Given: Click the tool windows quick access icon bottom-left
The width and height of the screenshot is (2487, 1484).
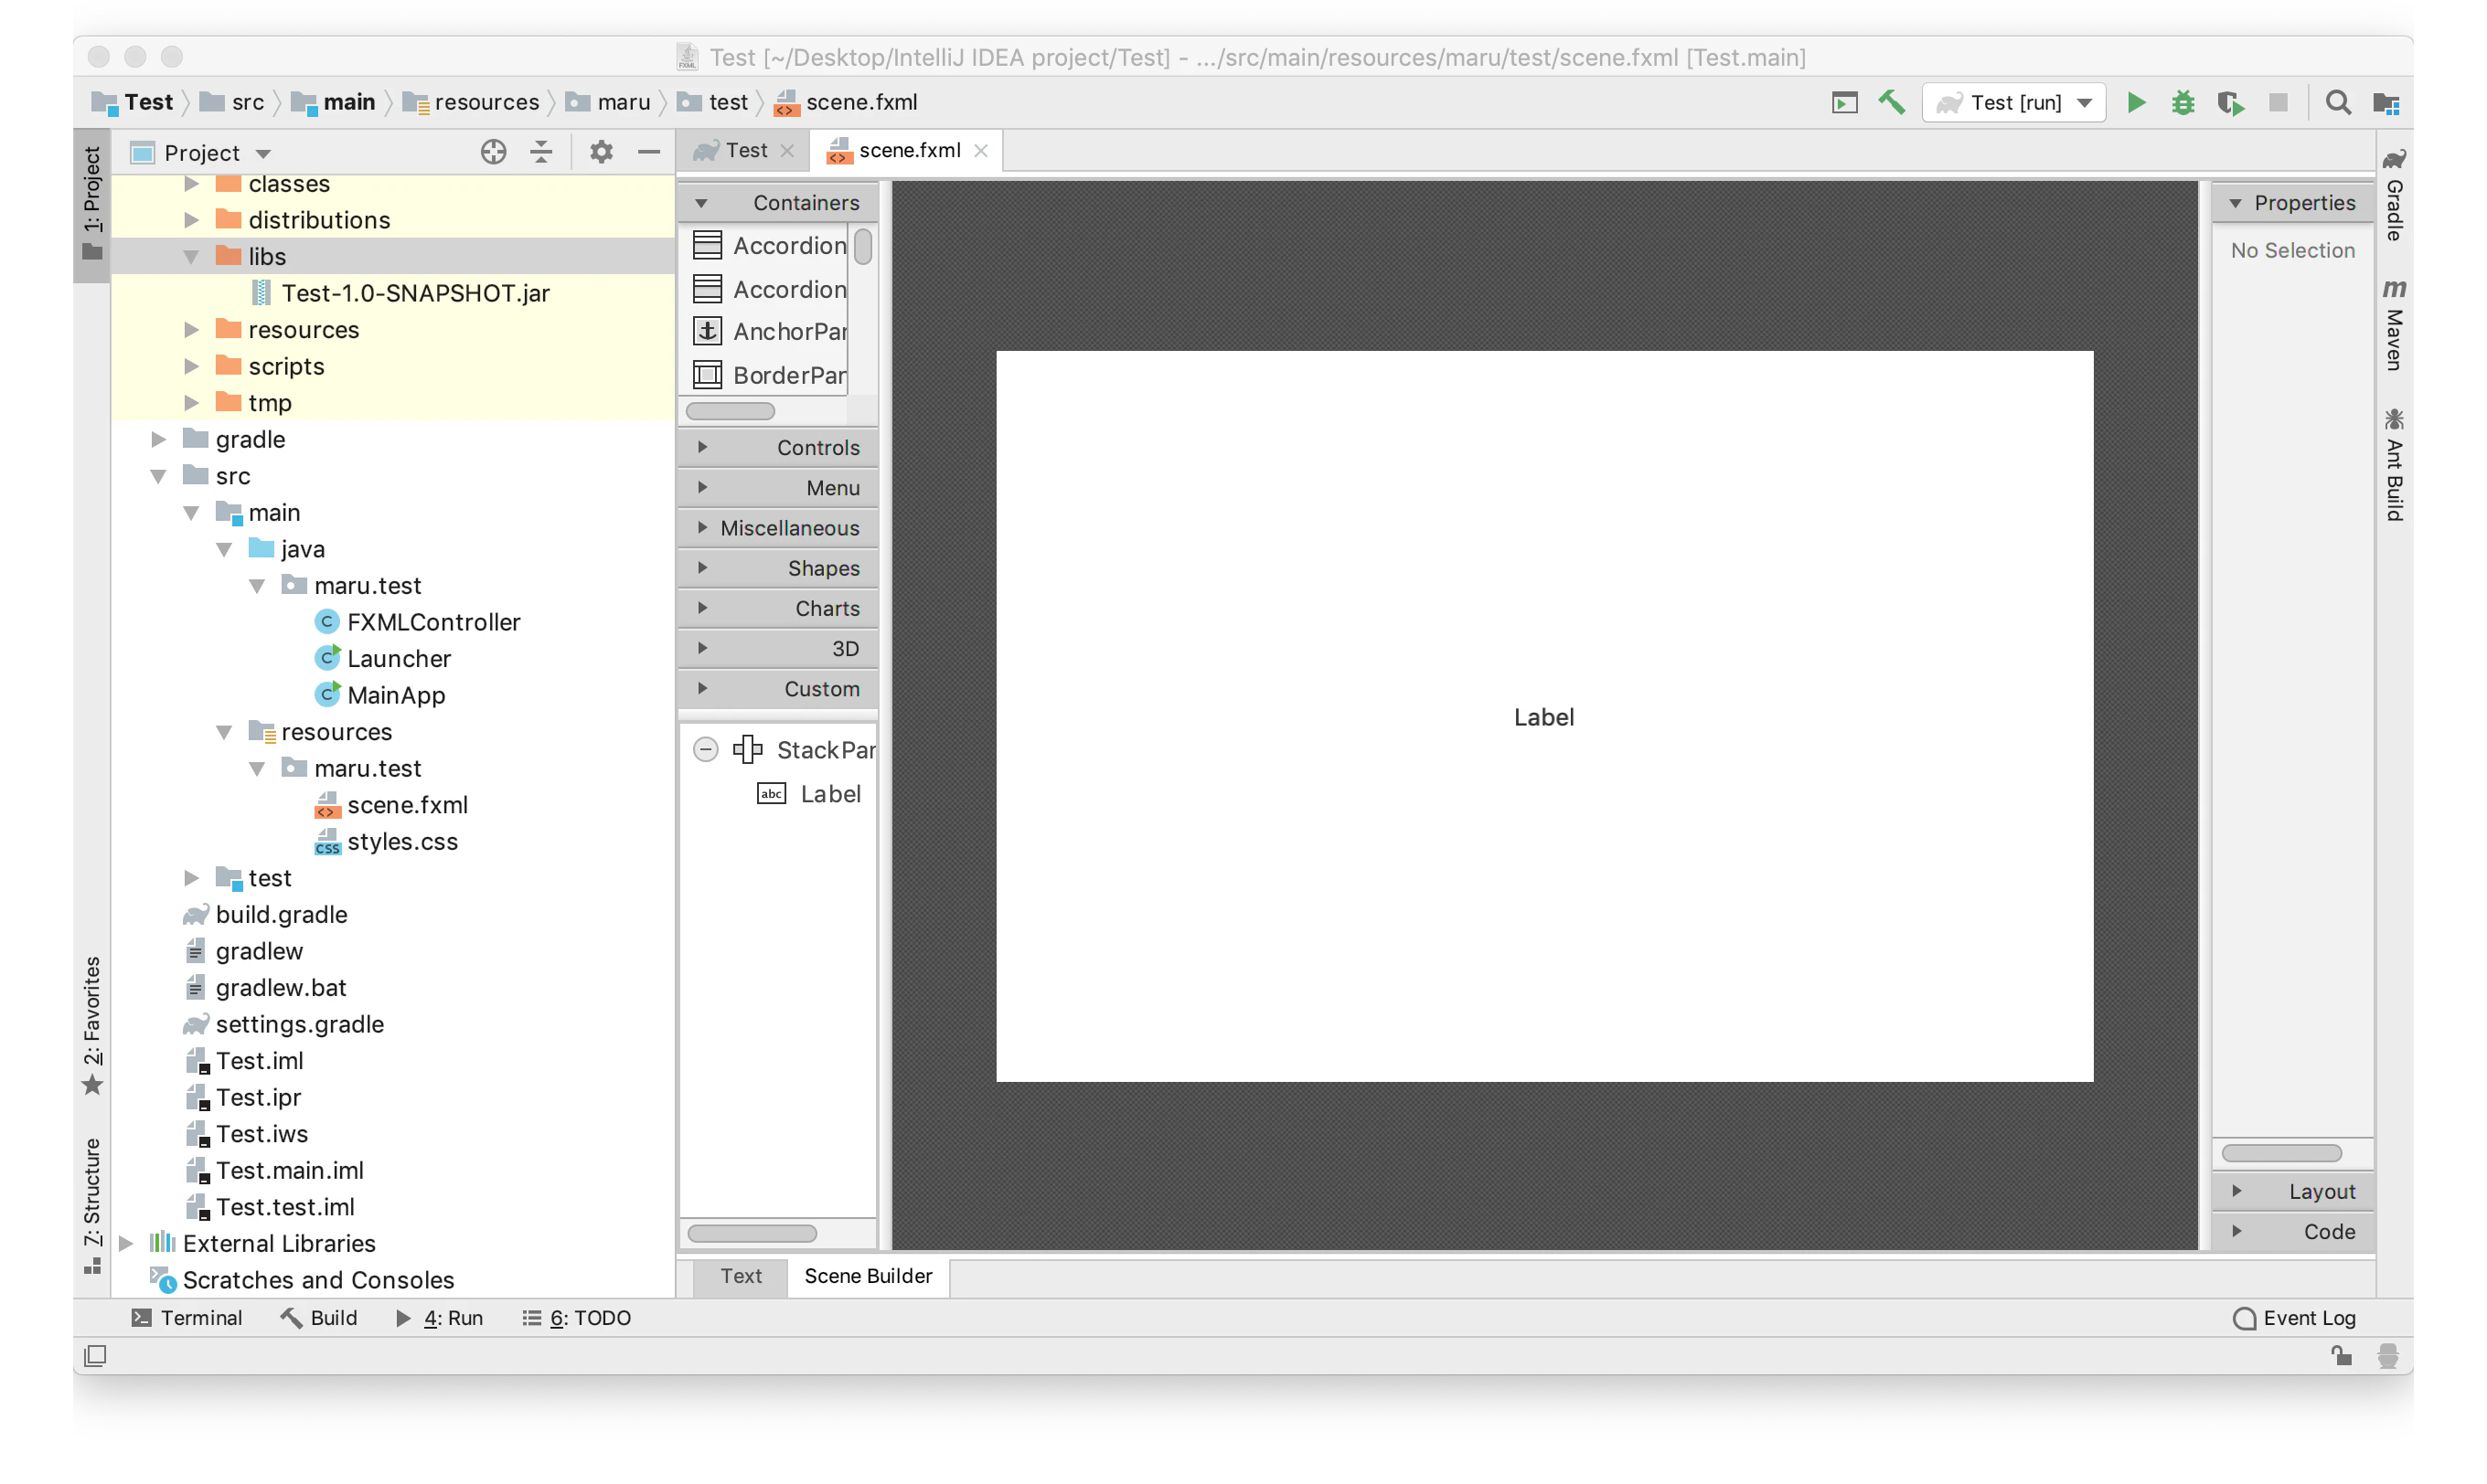Looking at the screenshot, I should pyautogui.click(x=96, y=1356).
